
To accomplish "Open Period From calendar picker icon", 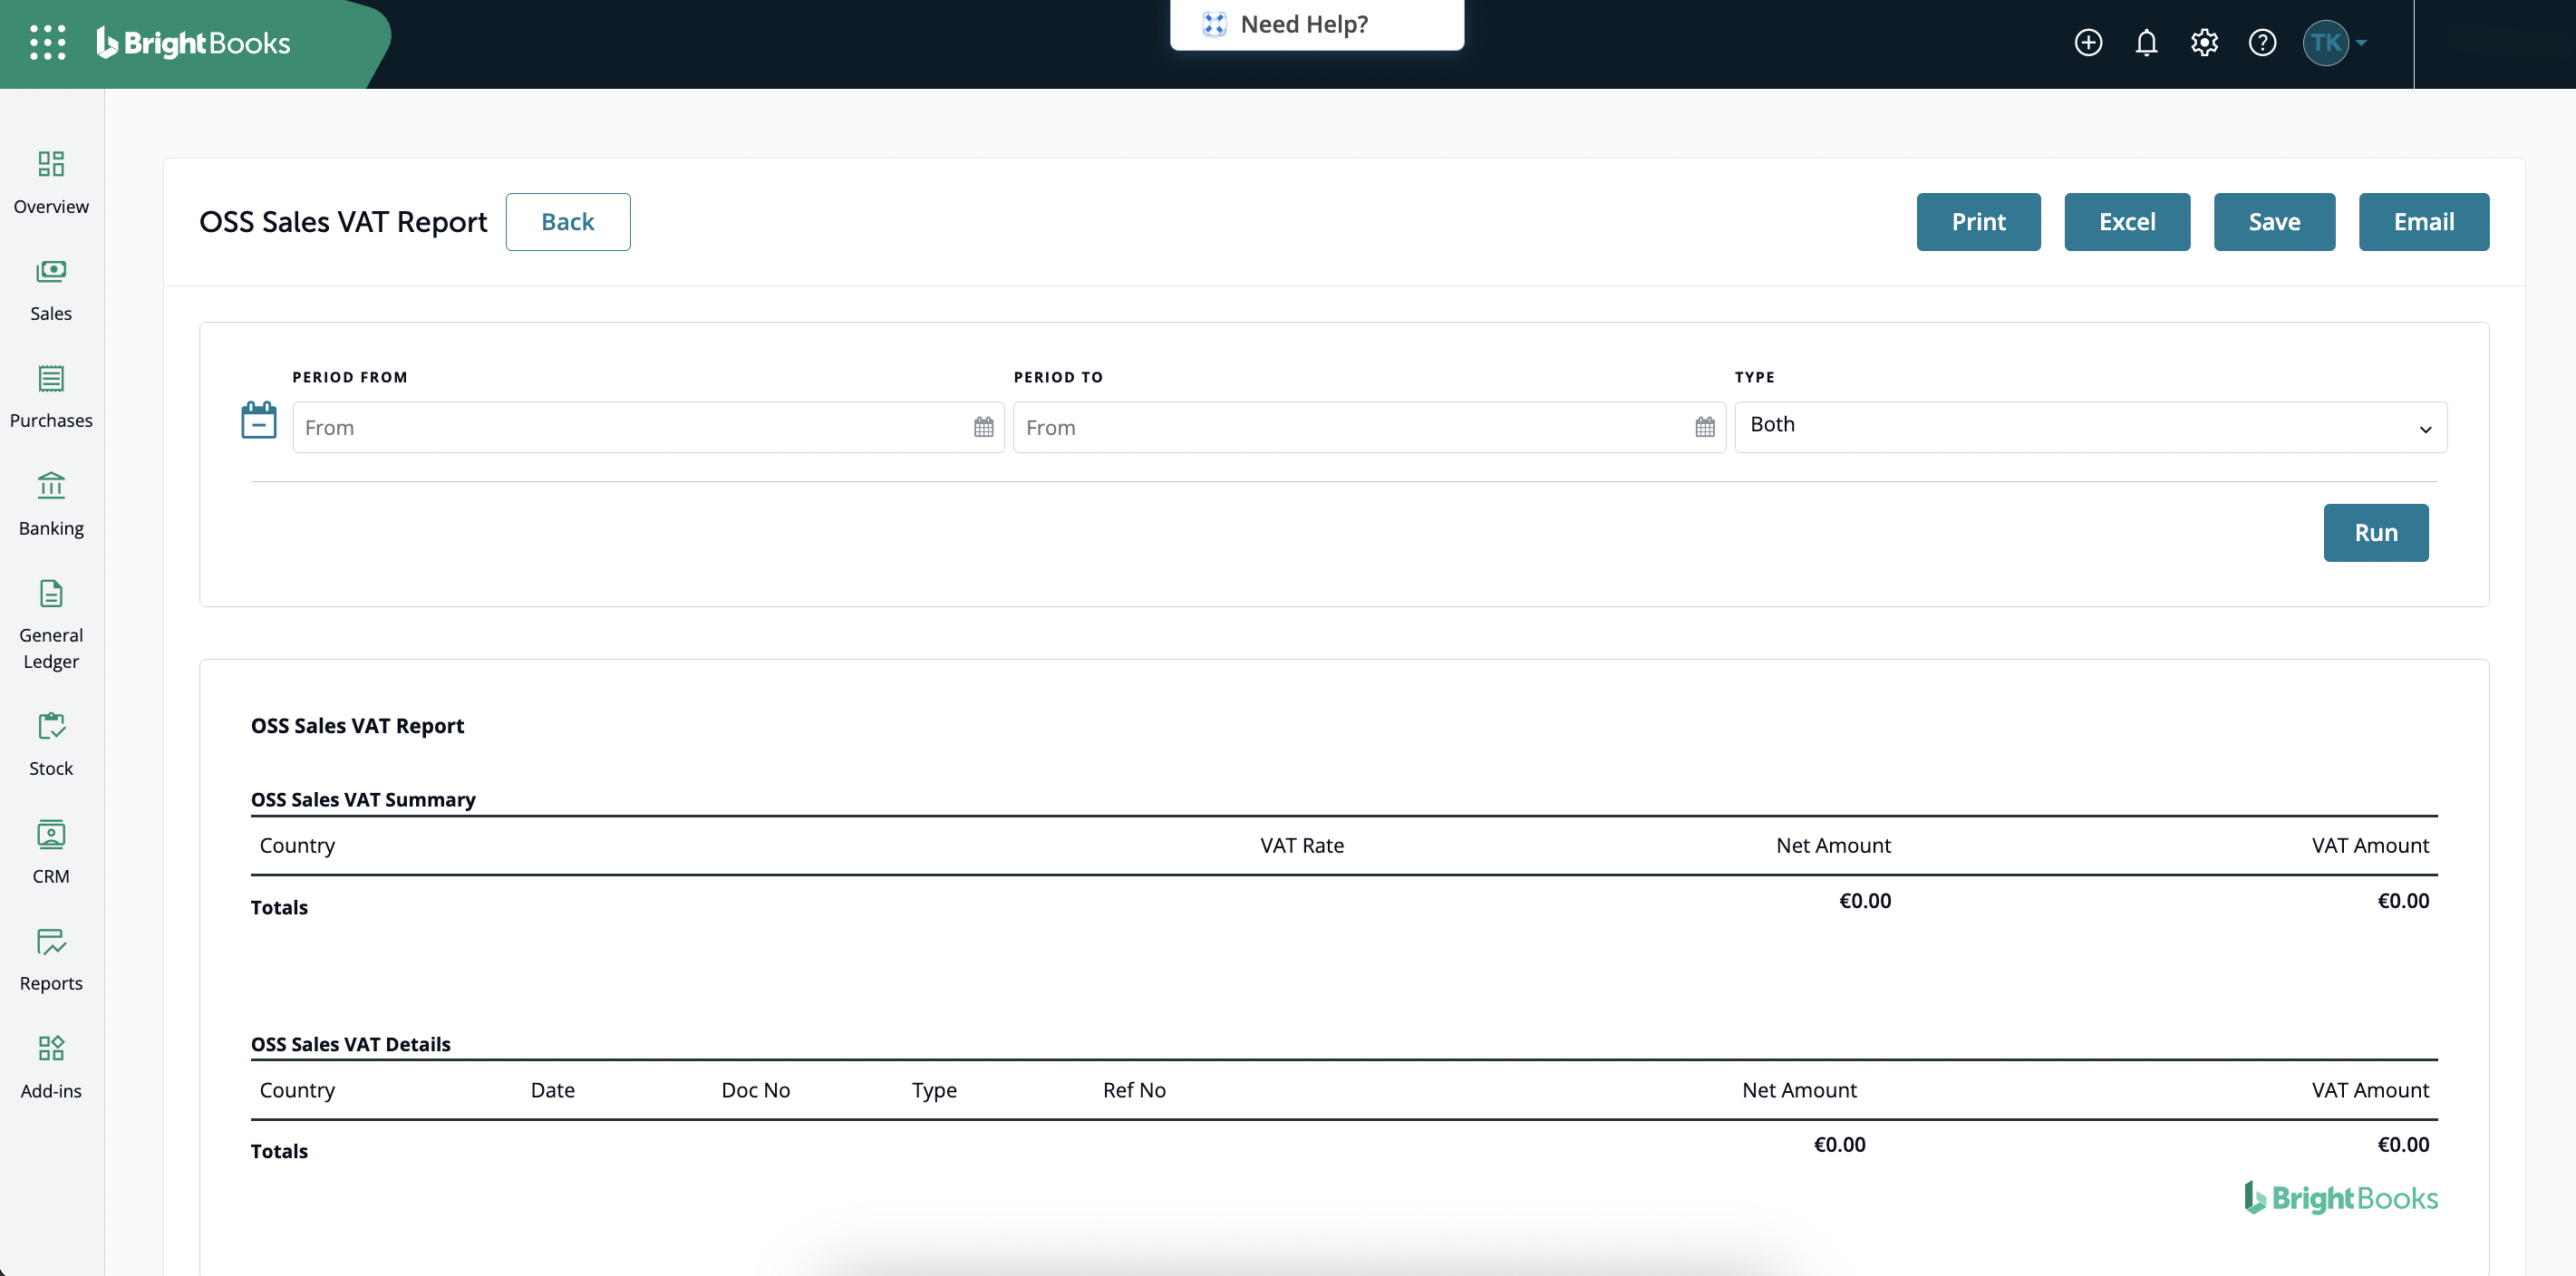I will point(984,428).
